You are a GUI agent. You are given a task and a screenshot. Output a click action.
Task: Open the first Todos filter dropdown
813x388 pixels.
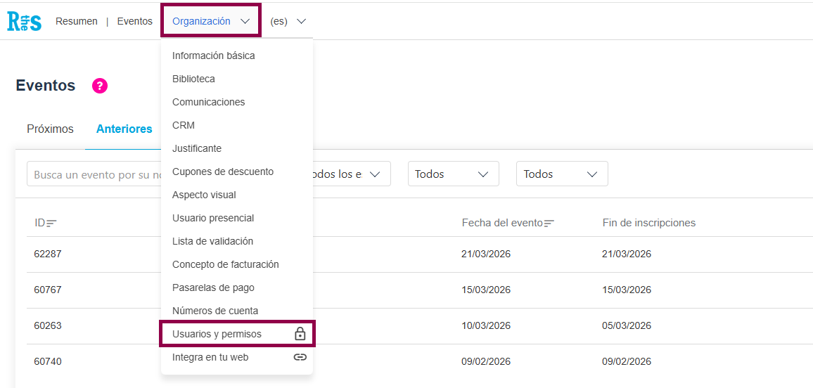453,174
